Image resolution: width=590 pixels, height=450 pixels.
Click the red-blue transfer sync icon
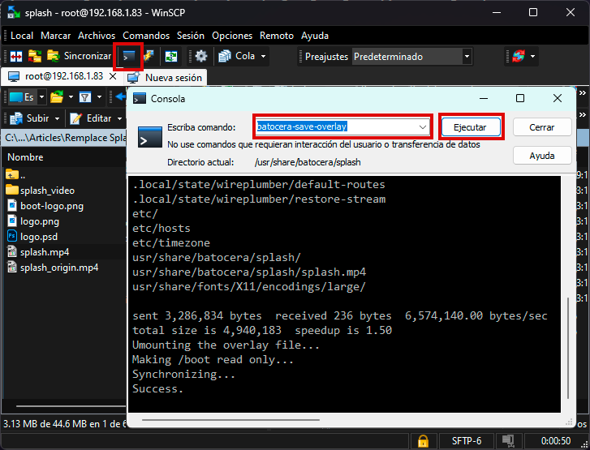(518, 57)
